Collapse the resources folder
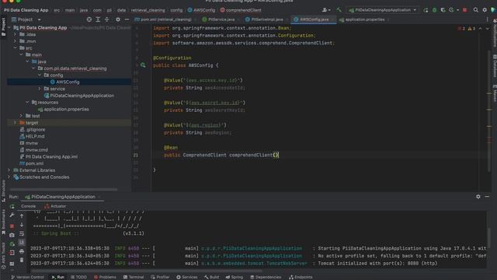 point(28,102)
